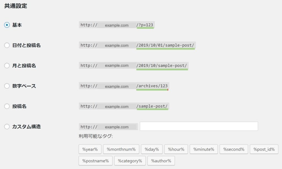Insert the %minute% tag
The height and width of the screenshot is (169, 282).
coord(204,149)
